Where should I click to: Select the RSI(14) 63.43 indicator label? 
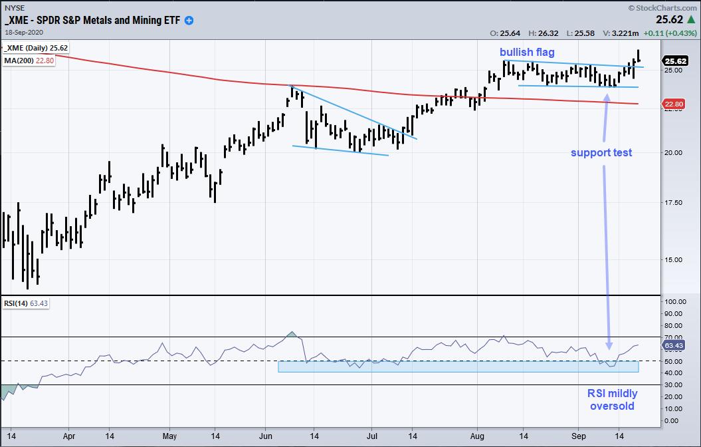pos(26,303)
